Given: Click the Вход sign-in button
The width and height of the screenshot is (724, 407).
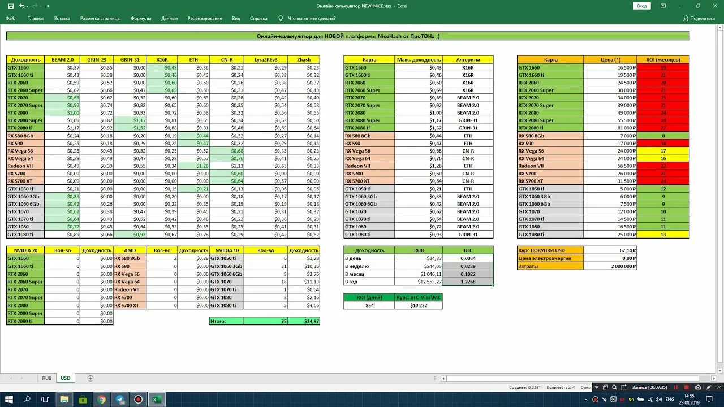Looking at the screenshot, I should (641, 6).
